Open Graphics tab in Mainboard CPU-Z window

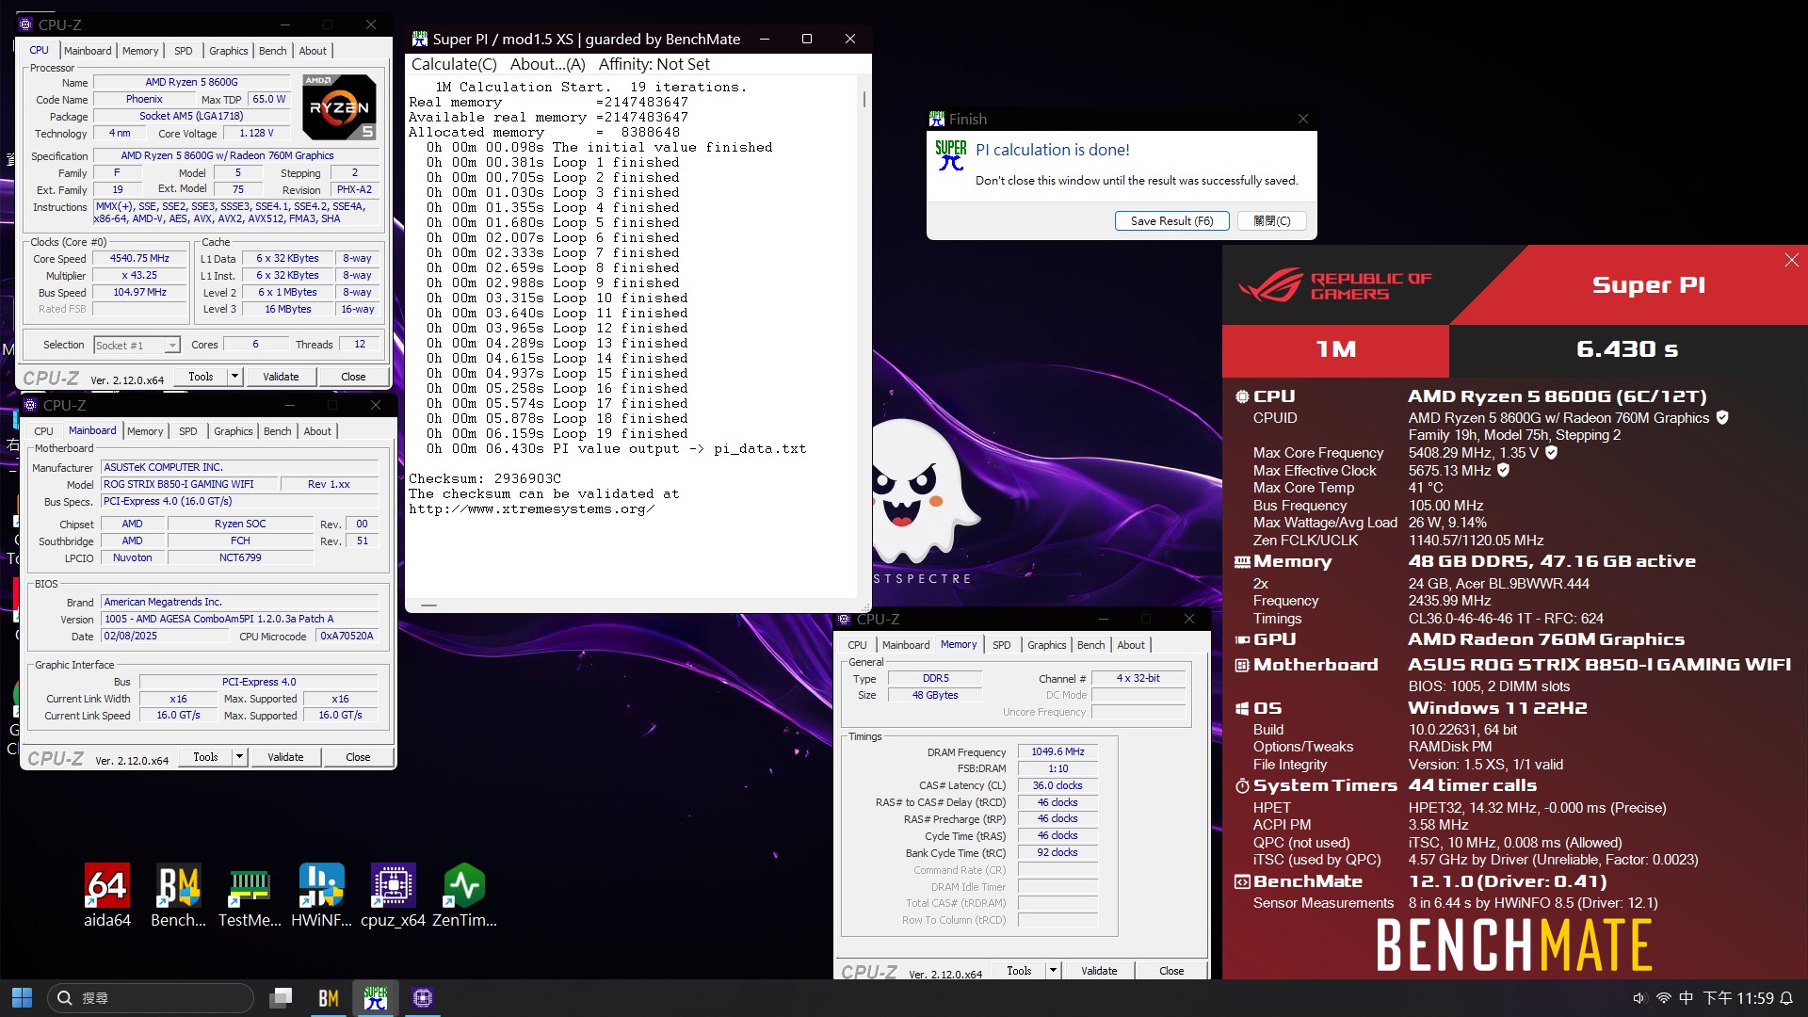pos(234,431)
